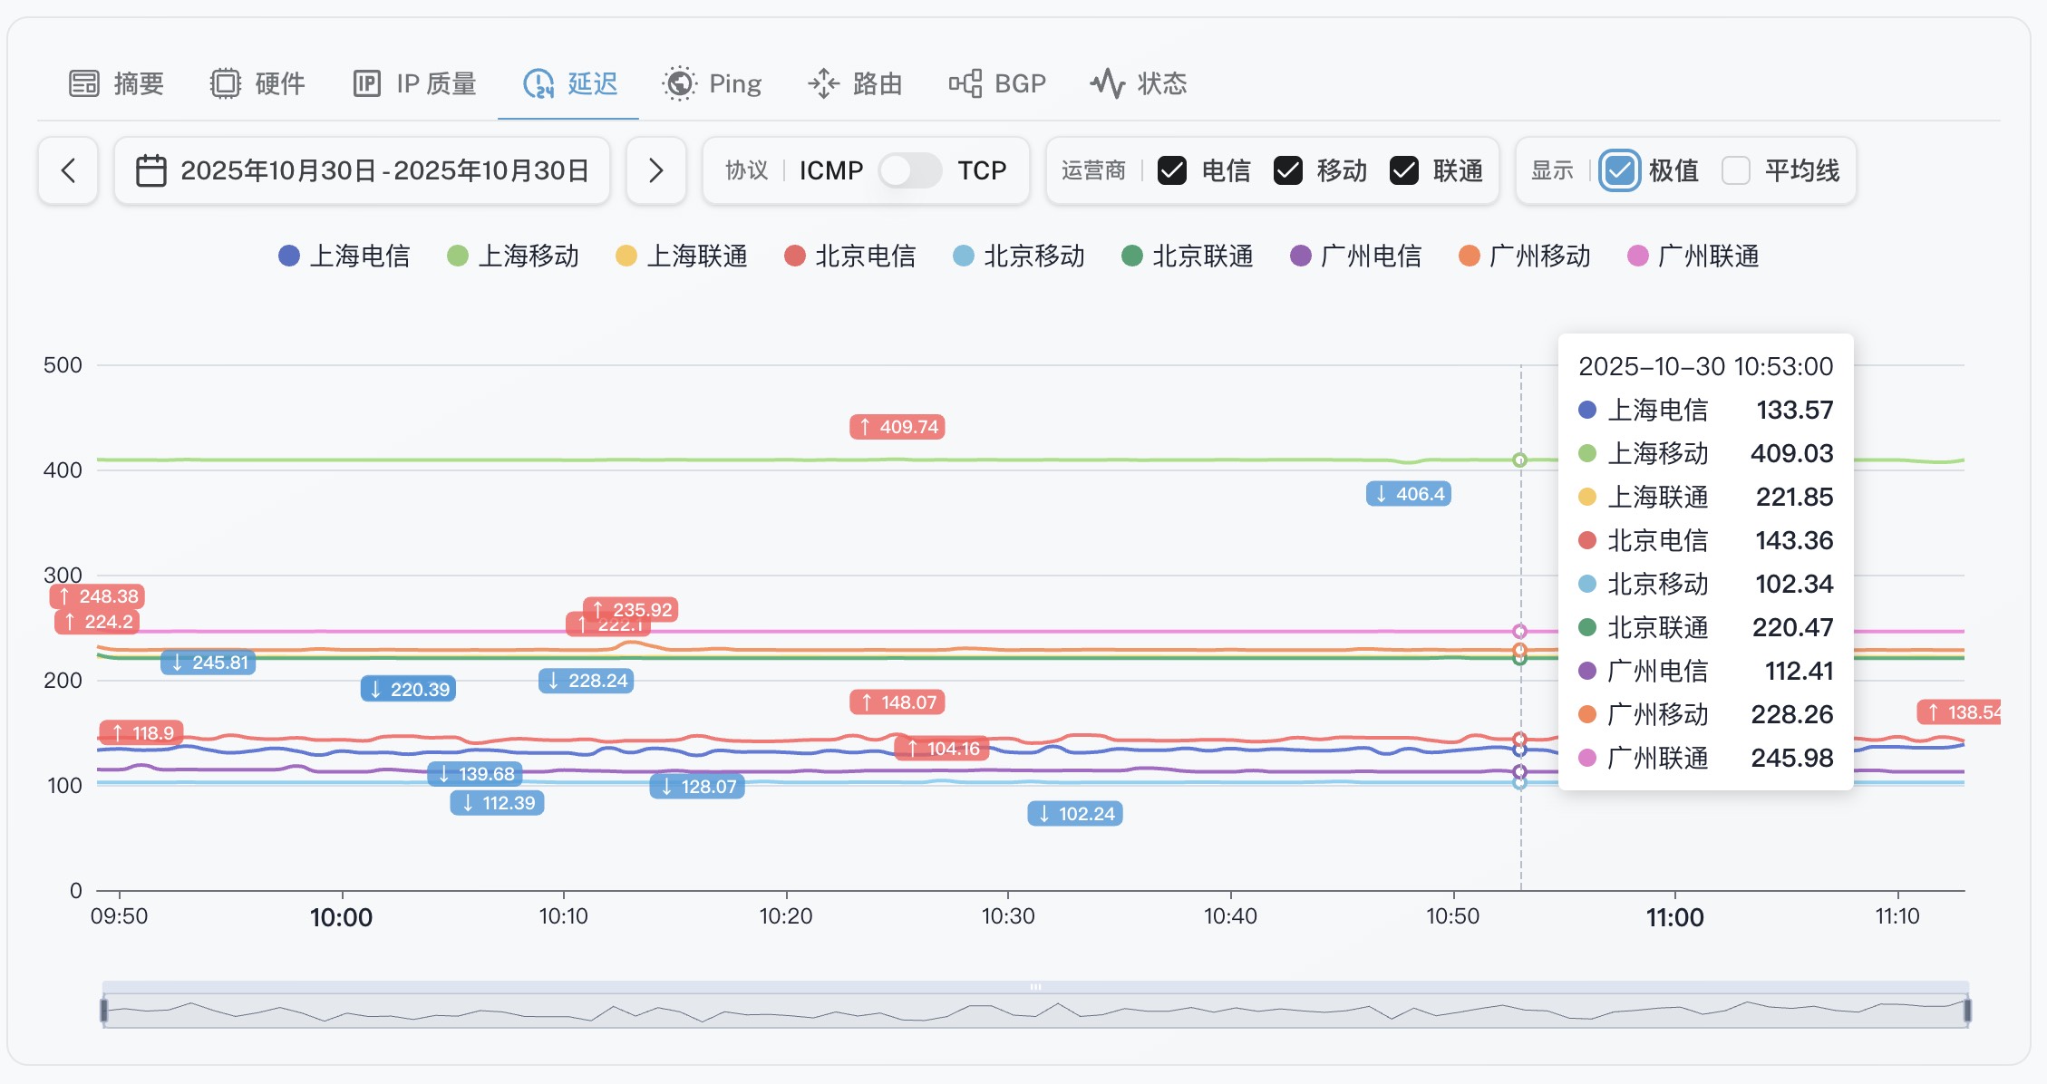The height and width of the screenshot is (1084, 2047).
Task: Click the BGP network icon
Action: (x=965, y=83)
